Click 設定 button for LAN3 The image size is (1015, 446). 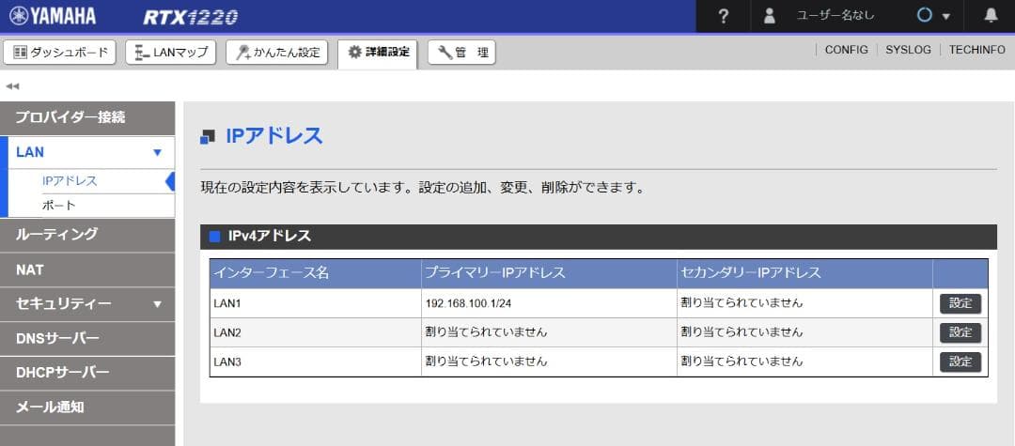(x=960, y=362)
